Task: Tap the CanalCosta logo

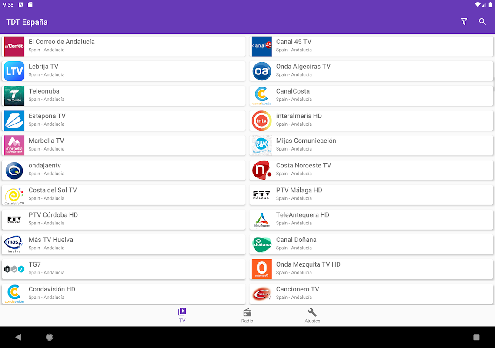Action: coord(262,96)
